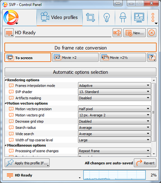Select the To screen frame rate mode
This screenshot has height=183, width=161.
click(x=28, y=57)
